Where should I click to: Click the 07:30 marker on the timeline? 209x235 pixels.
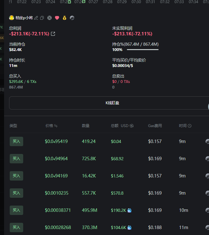click(x=136, y=2)
